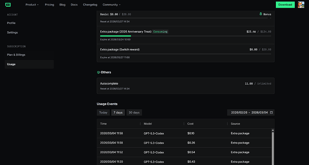Screen dimensions: 309x165
Task: Filter usage events by 30 days
Action: (134, 113)
